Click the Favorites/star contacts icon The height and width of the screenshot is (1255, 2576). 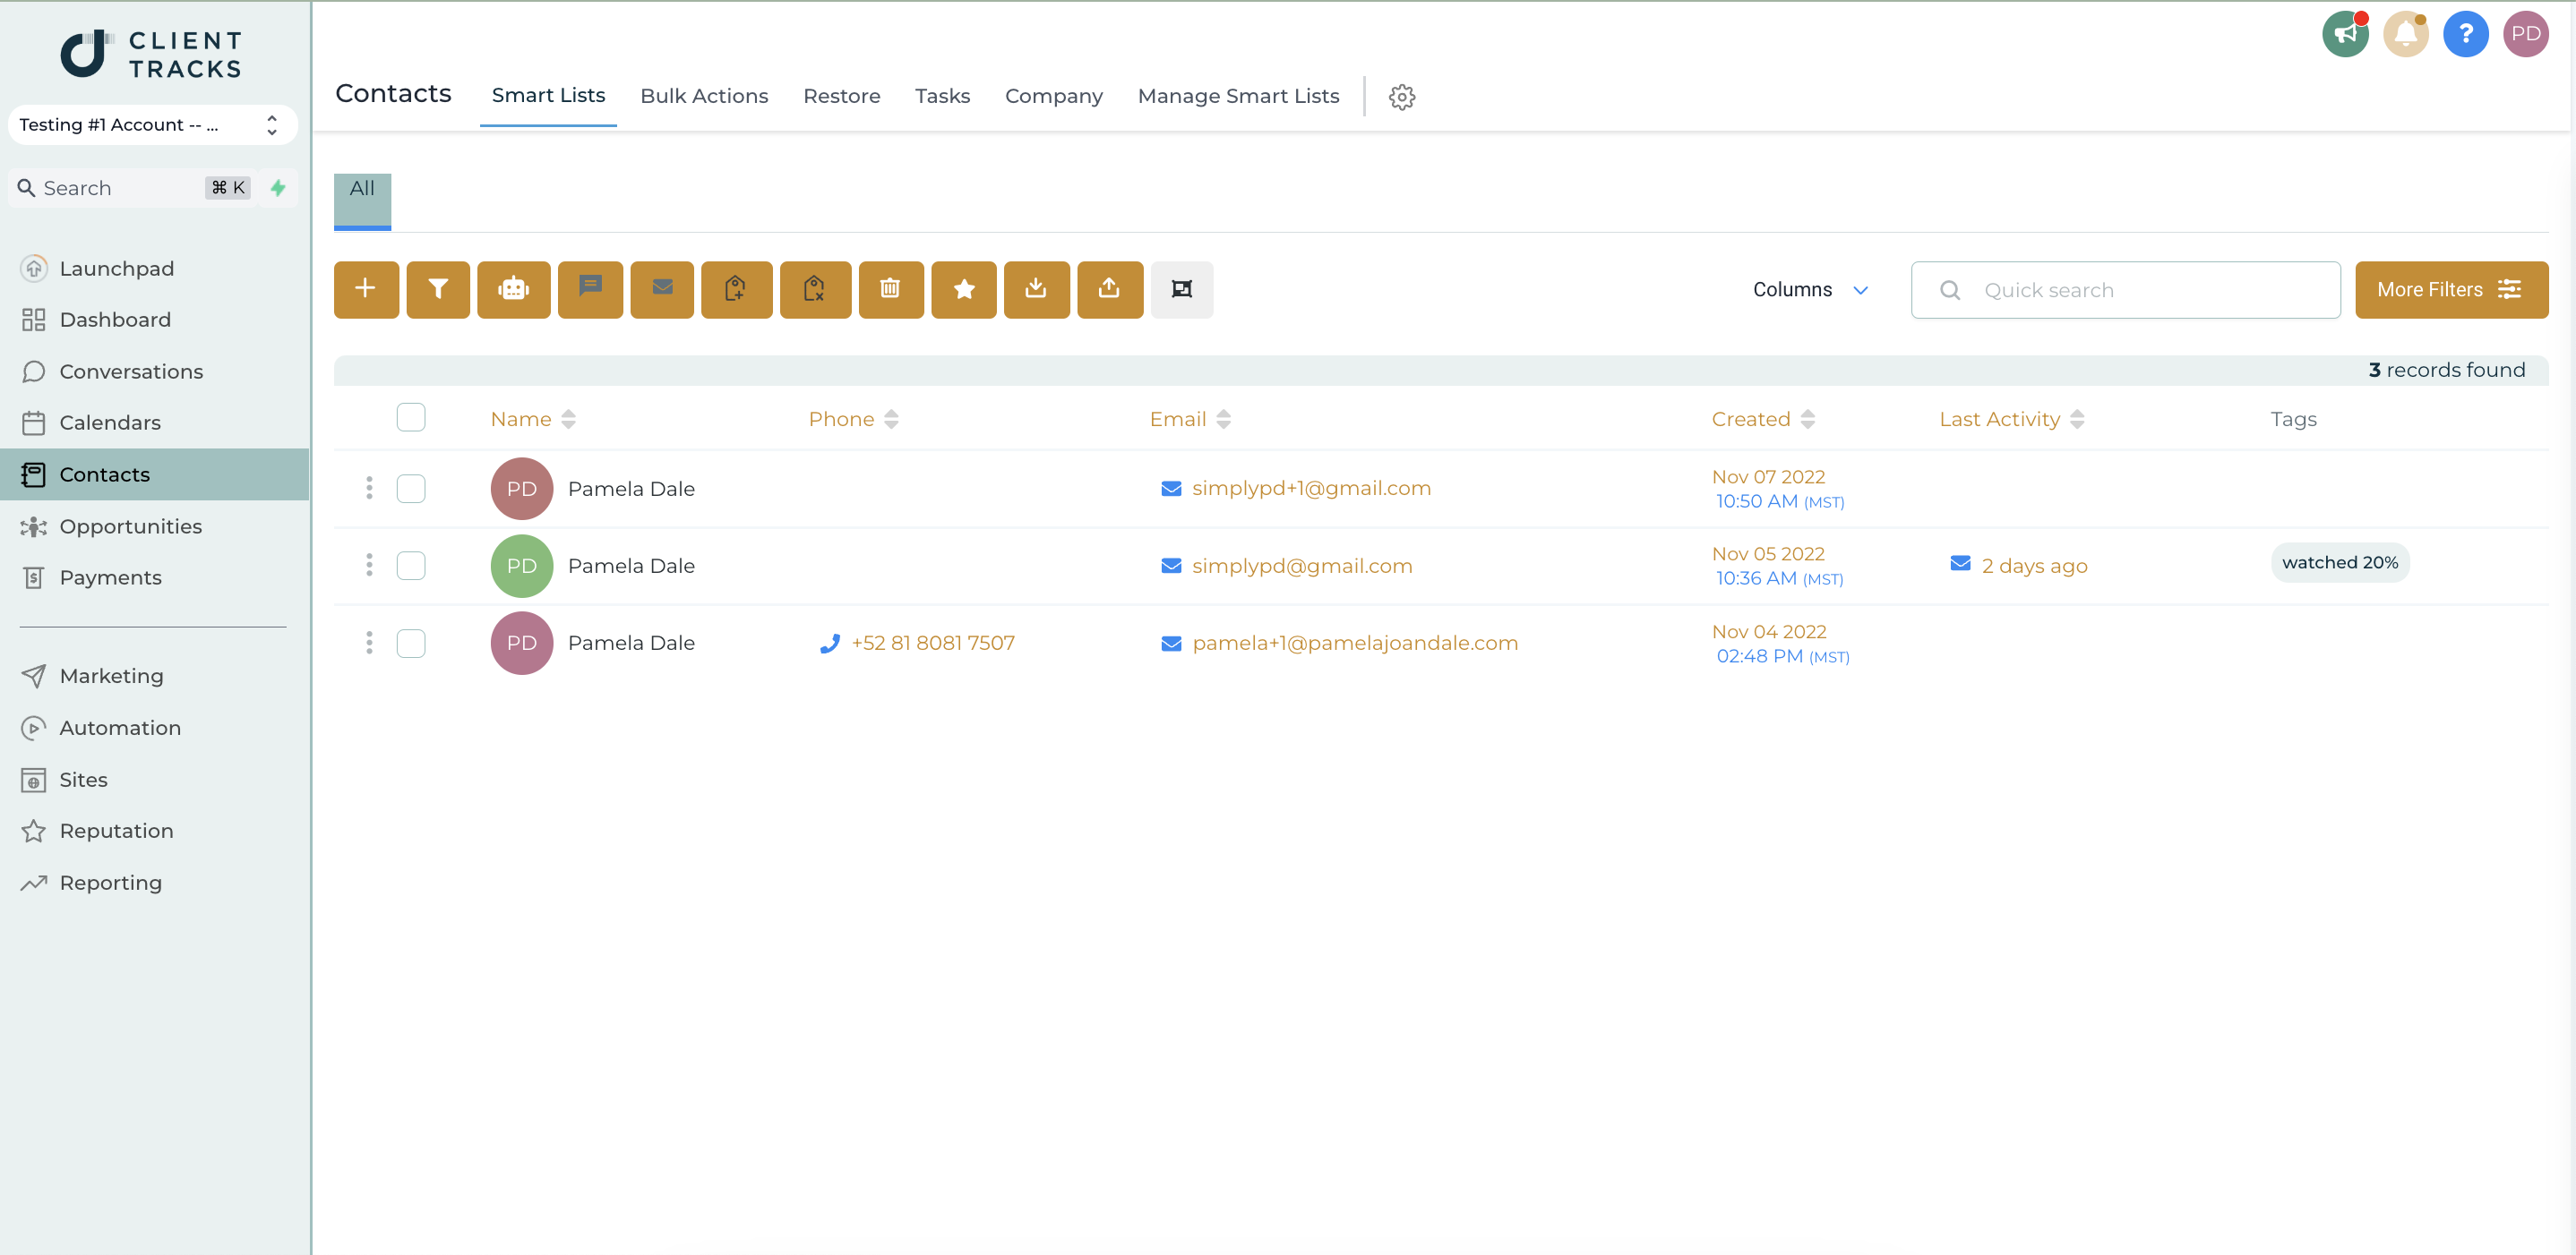[x=963, y=289]
